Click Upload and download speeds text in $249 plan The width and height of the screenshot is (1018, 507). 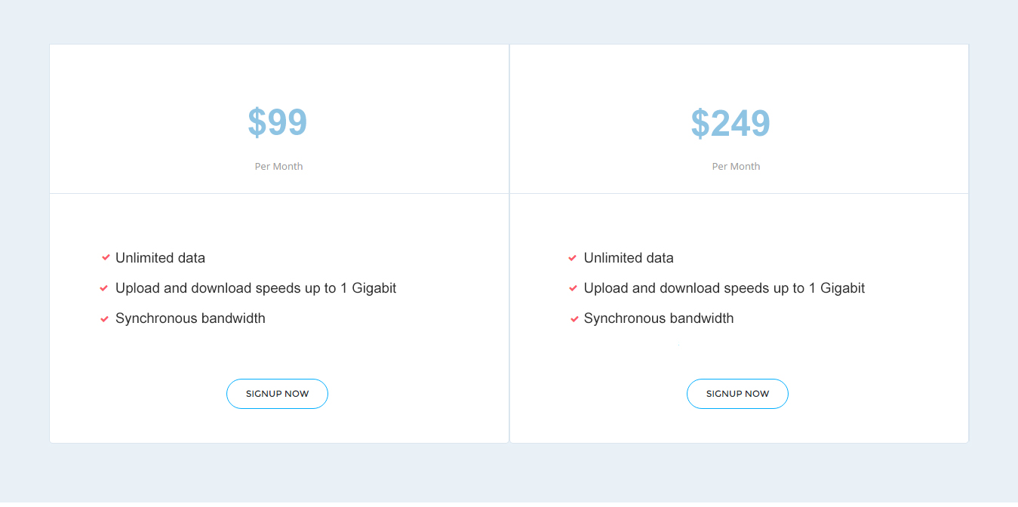[x=724, y=288]
